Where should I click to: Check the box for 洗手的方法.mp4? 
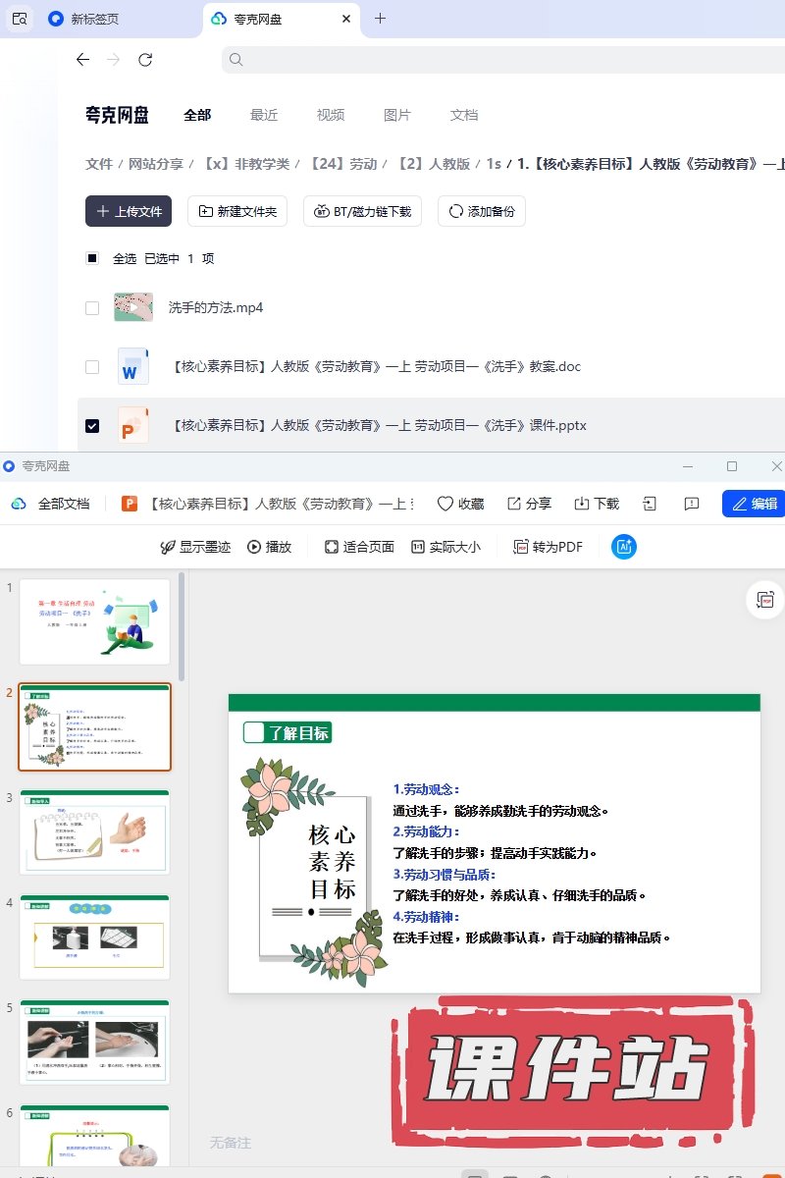pyautogui.click(x=92, y=307)
